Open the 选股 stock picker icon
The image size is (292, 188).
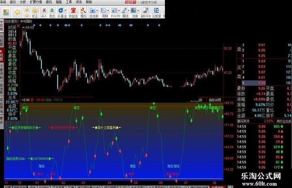[x=133, y=10]
